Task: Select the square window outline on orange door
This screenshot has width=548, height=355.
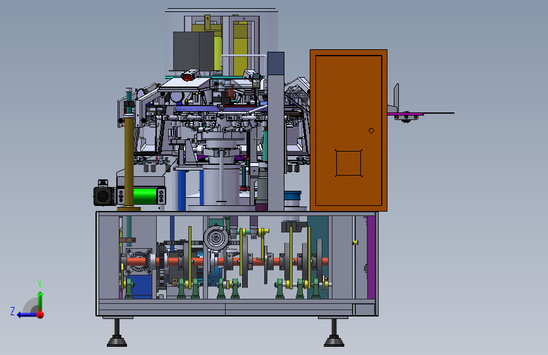Action: (x=348, y=163)
